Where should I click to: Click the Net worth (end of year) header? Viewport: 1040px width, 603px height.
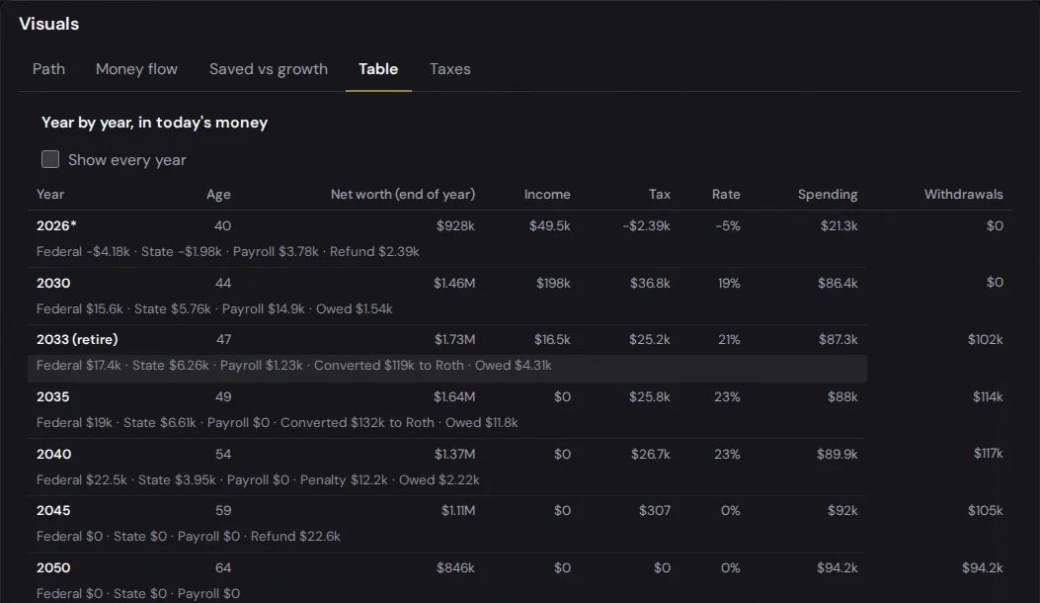(x=403, y=194)
